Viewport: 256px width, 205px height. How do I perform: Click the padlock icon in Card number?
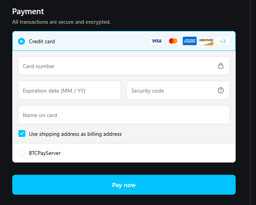point(221,66)
